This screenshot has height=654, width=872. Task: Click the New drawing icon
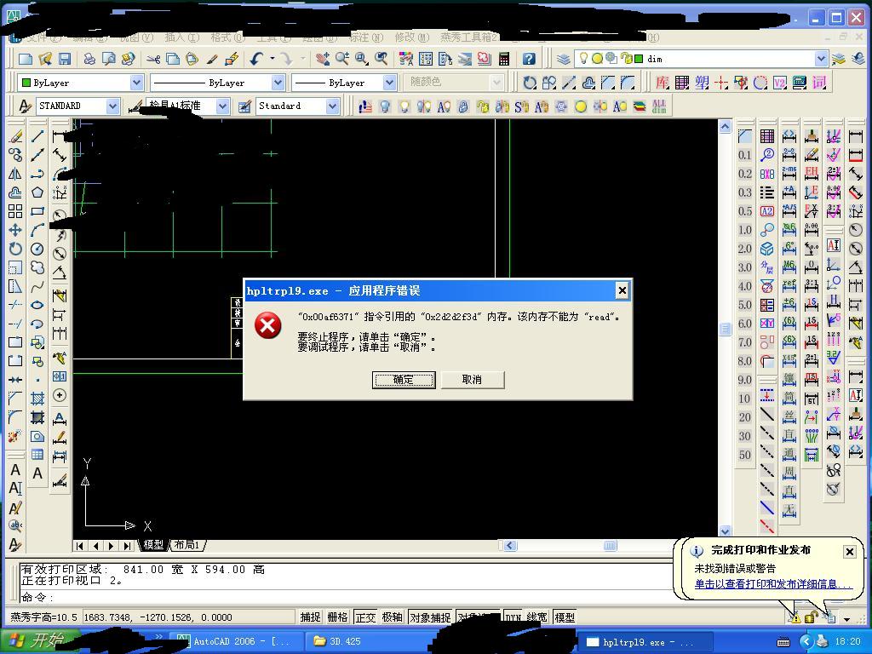(26, 59)
